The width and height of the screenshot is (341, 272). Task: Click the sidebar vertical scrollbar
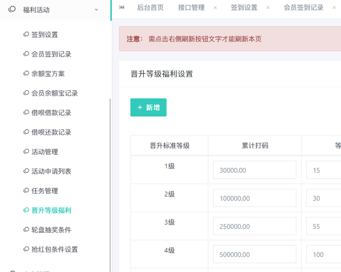(x=110, y=181)
